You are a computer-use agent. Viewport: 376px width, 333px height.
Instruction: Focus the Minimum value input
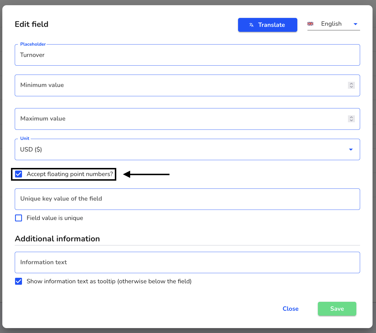pyautogui.click(x=187, y=85)
